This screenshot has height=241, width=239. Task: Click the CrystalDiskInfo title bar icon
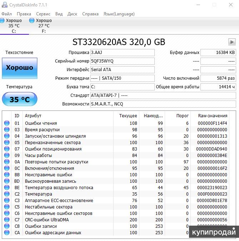click(x=5, y=5)
